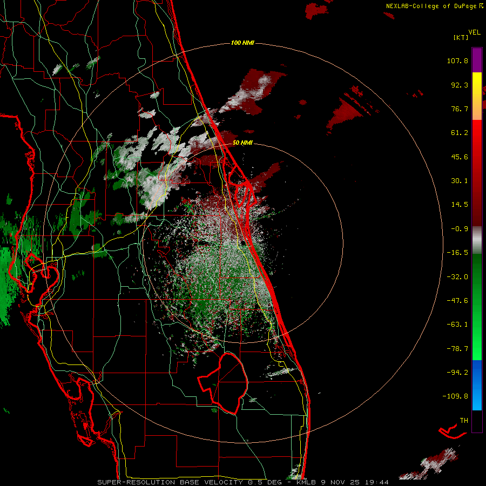The height and width of the screenshot is (486, 486).
Task: Click the 45.6 legend value
Action: pyautogui.click(x=460, y=157)
